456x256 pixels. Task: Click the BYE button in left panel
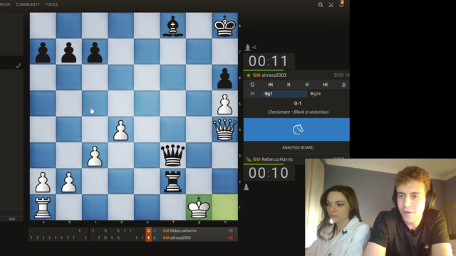(x=12, y=219)
